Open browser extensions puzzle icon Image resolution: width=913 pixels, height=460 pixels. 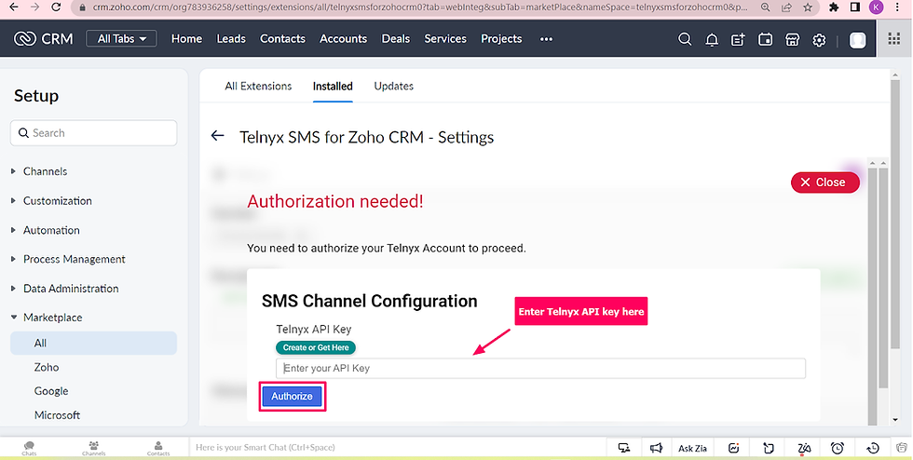pos(834,7)
